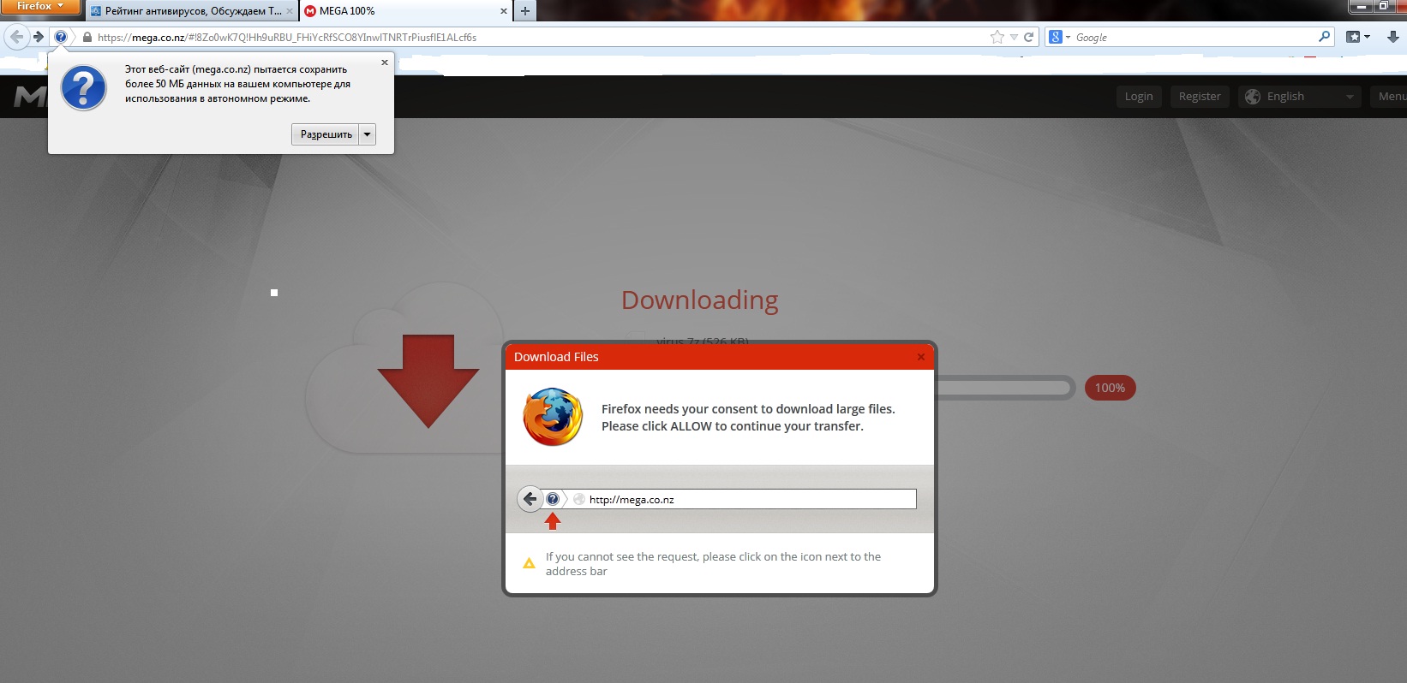
Task: Open a new tab with plus button
Action: 525,11
